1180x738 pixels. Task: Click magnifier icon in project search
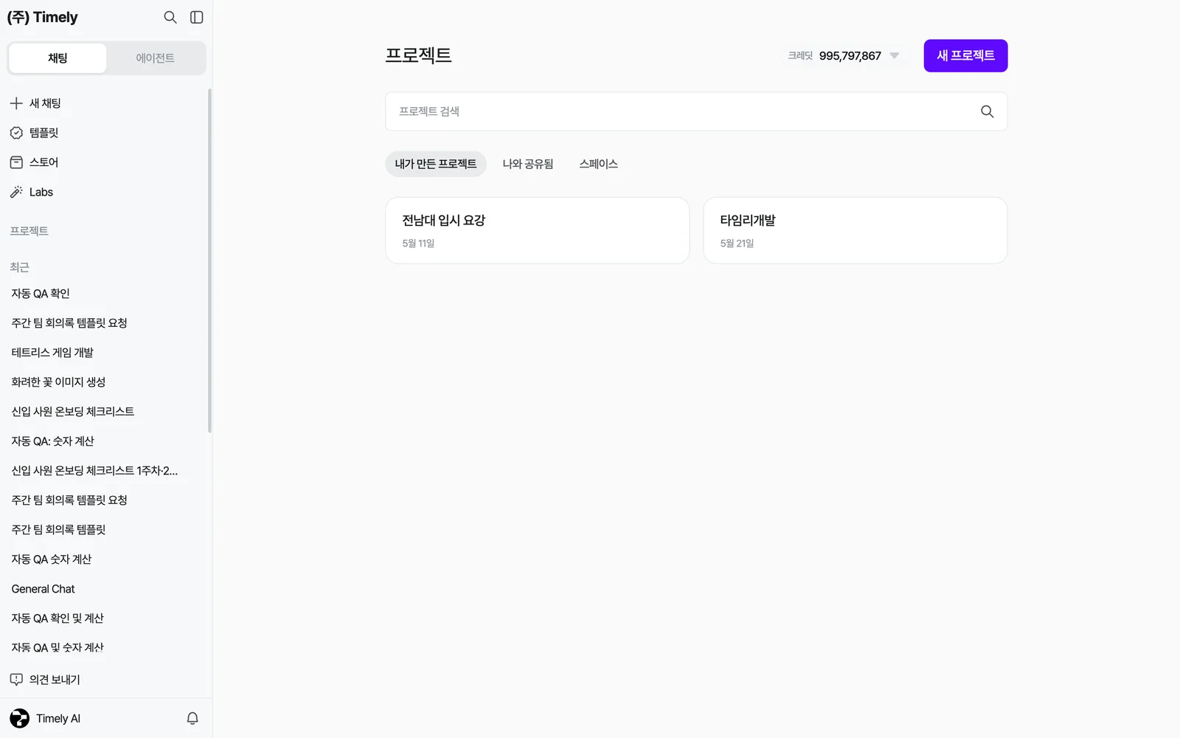pyautogui.click(x=987, y=111)
